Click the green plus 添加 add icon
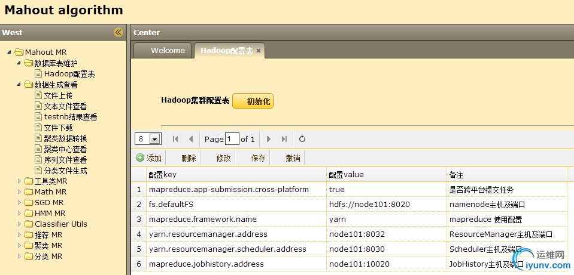 coord(140,158)
